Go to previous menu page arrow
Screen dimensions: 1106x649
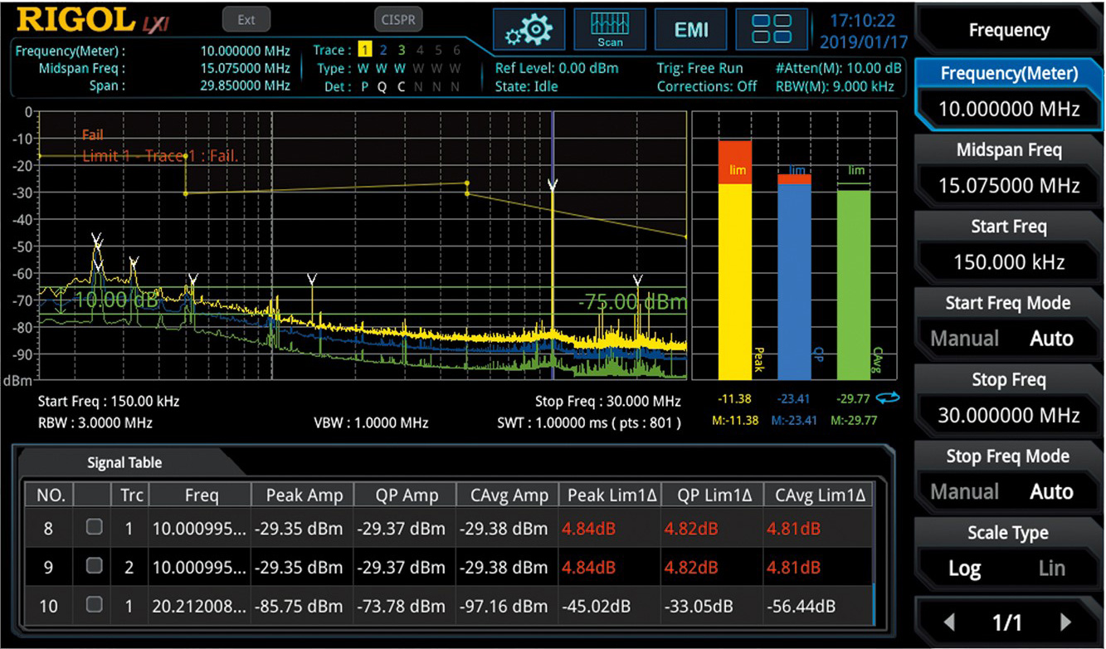click(950, 622)
